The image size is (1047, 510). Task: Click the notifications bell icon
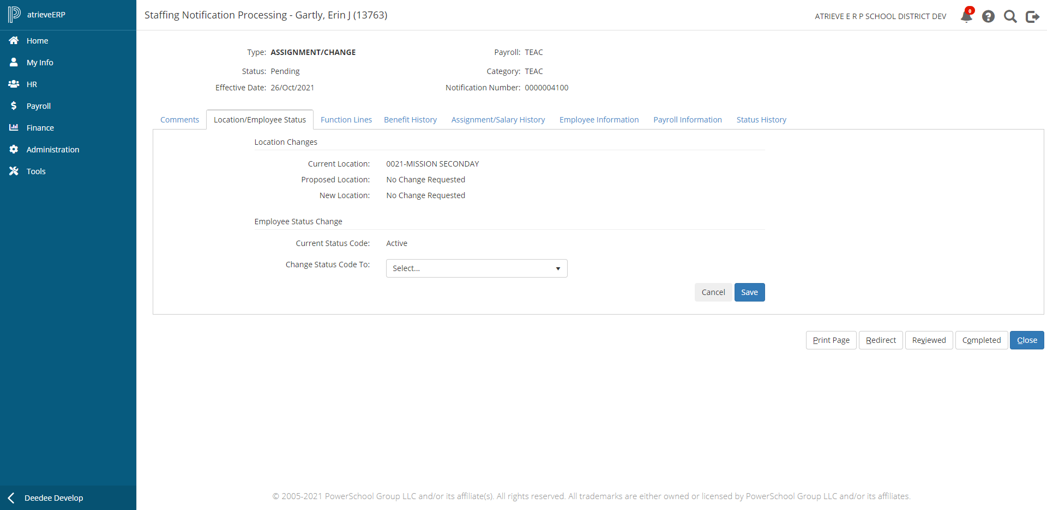(x=966, y=16)
